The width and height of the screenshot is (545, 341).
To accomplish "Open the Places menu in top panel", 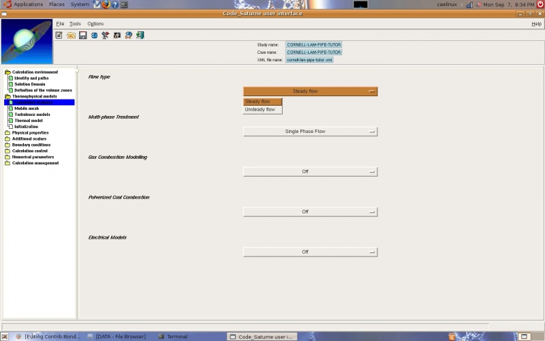I will pyautogui.click(x=57, y=4).
